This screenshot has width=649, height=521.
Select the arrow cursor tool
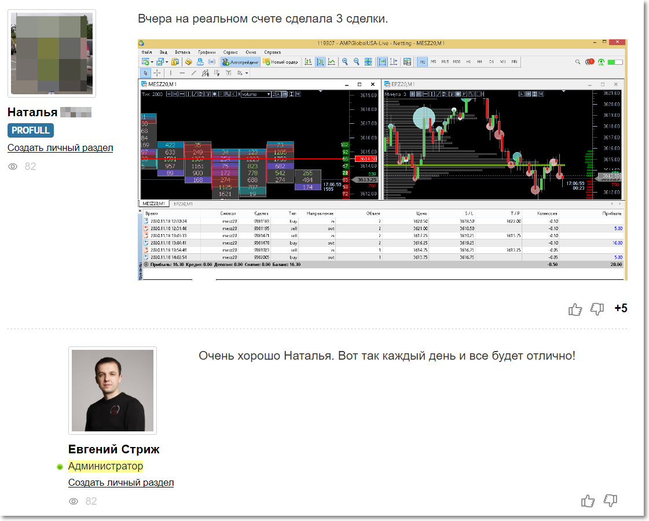pos(145,73)
